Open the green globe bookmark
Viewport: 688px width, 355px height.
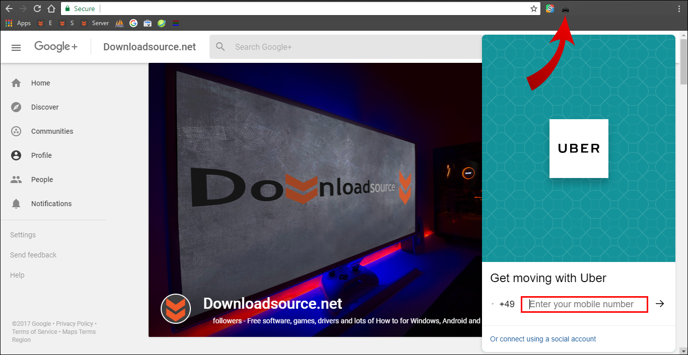(162, 23)
